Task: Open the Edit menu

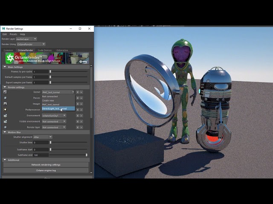Action: (x=5, y=34)
